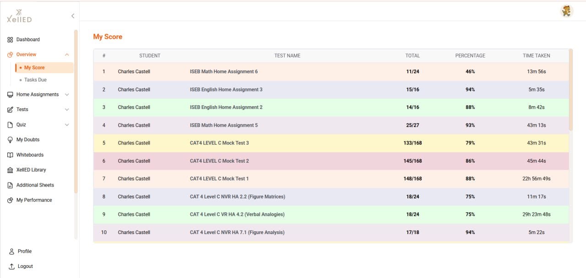Click ISEB English Home Assignment 3
The width and height of the screenshot is (586, 278).
226,90
